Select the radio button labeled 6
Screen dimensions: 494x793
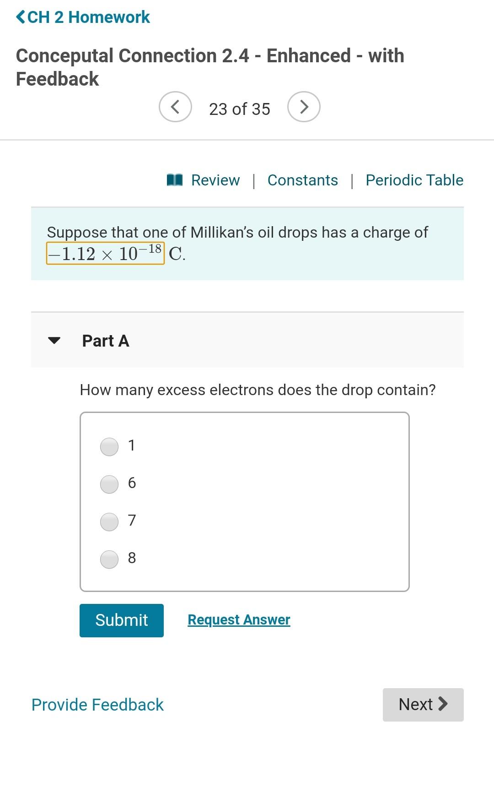109,484
